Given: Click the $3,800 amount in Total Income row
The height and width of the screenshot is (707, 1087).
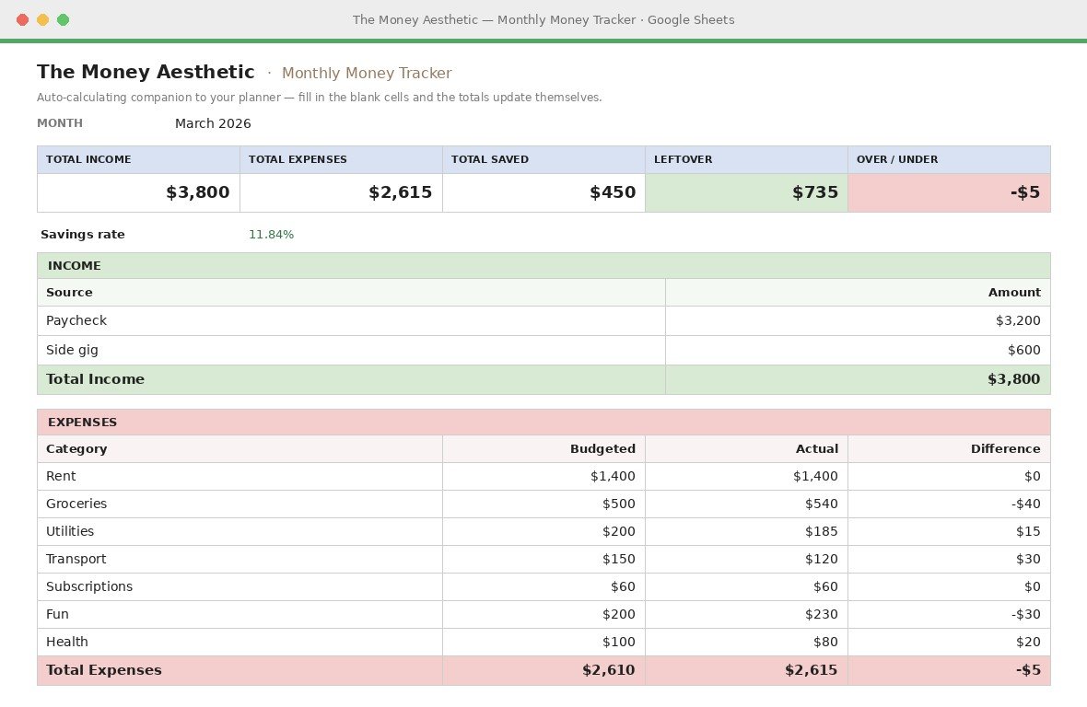Looking at the screenshot, I should (x=858, y=379).
